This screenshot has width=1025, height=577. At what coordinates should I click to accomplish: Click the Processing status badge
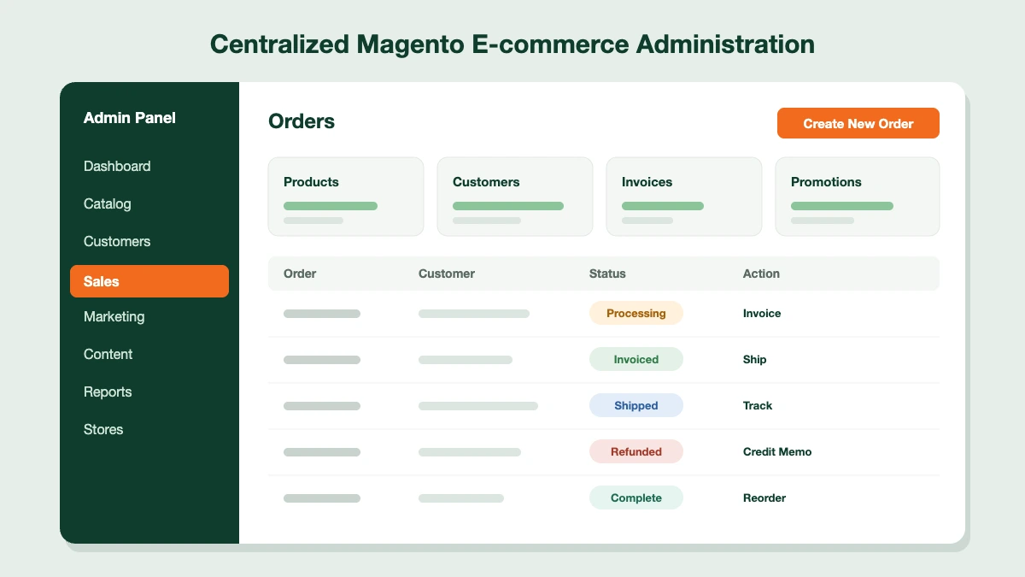coord(636,313)
